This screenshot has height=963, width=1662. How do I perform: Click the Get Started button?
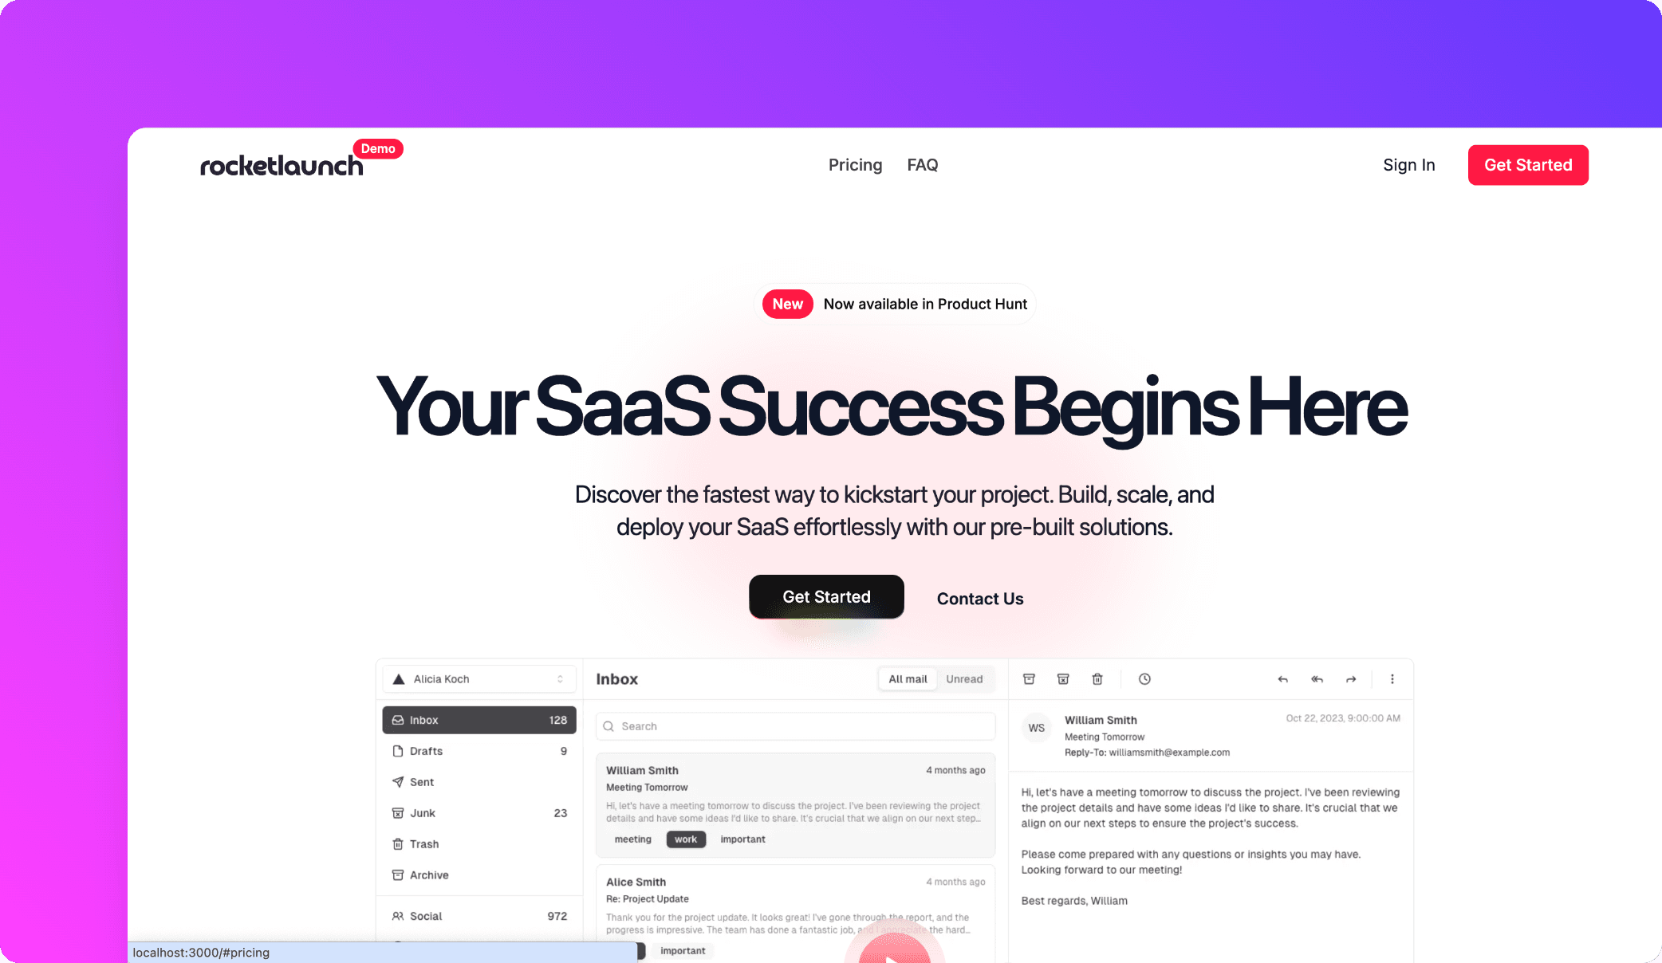1528,165
